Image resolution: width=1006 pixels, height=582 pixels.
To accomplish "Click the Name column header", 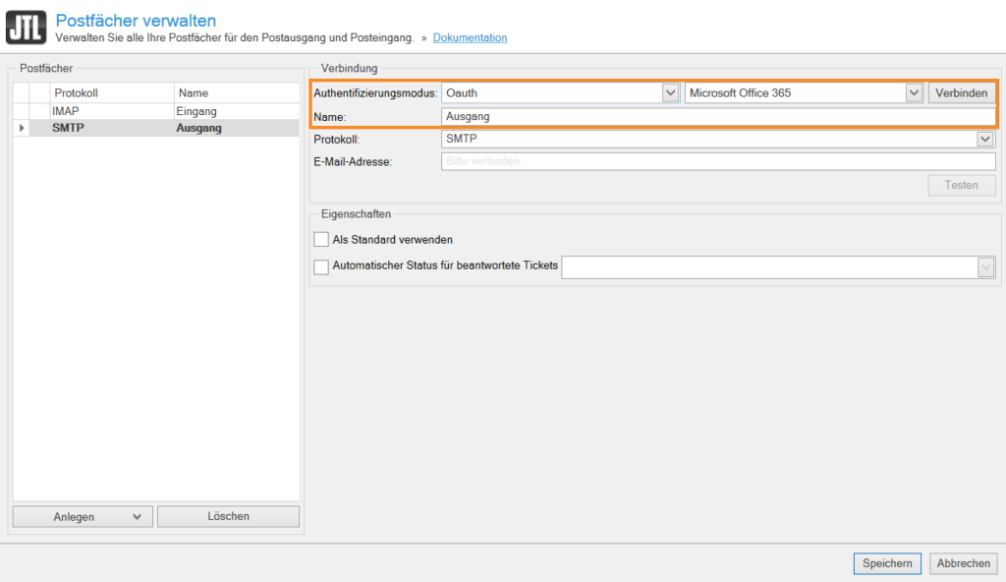I will tap(236, 92).
